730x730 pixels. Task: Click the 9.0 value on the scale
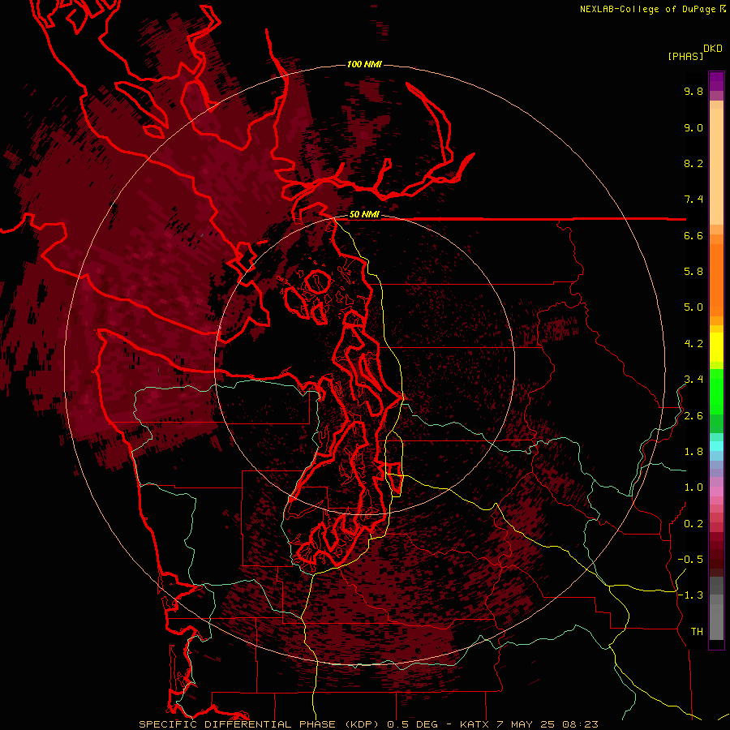(x=693, y=127)
